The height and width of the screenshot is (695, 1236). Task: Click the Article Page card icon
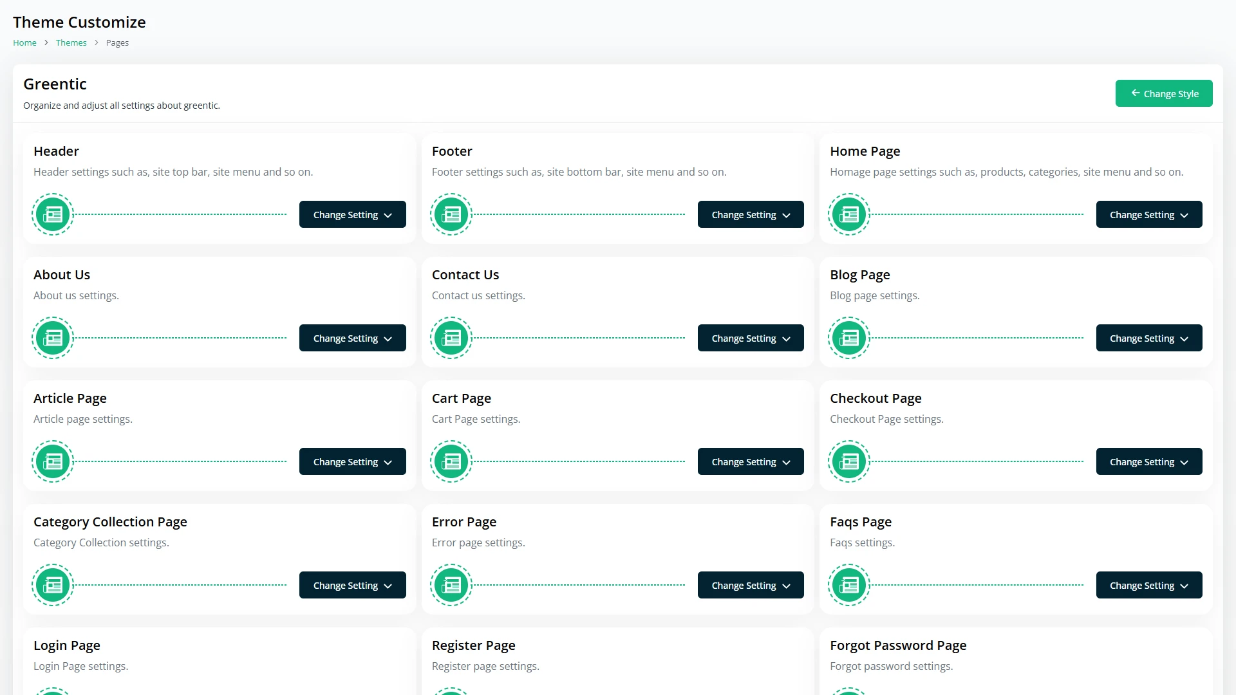[x=53, y=461]
